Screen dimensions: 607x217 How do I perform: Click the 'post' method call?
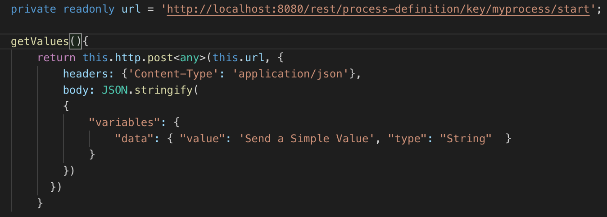(x=160, y=58)
